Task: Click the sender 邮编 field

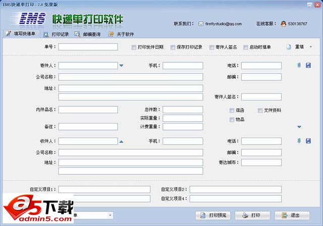Action: tap(261, 77)
